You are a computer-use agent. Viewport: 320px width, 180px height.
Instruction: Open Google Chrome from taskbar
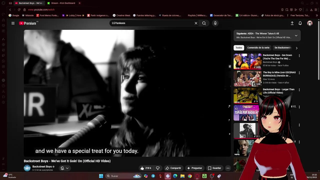190,176
